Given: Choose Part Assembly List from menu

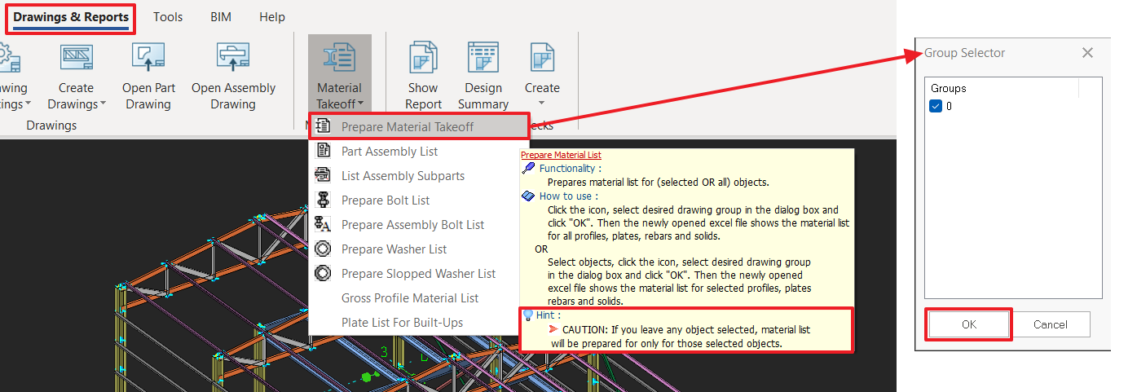Looking at the screenshot, I should tap(389, 152).
